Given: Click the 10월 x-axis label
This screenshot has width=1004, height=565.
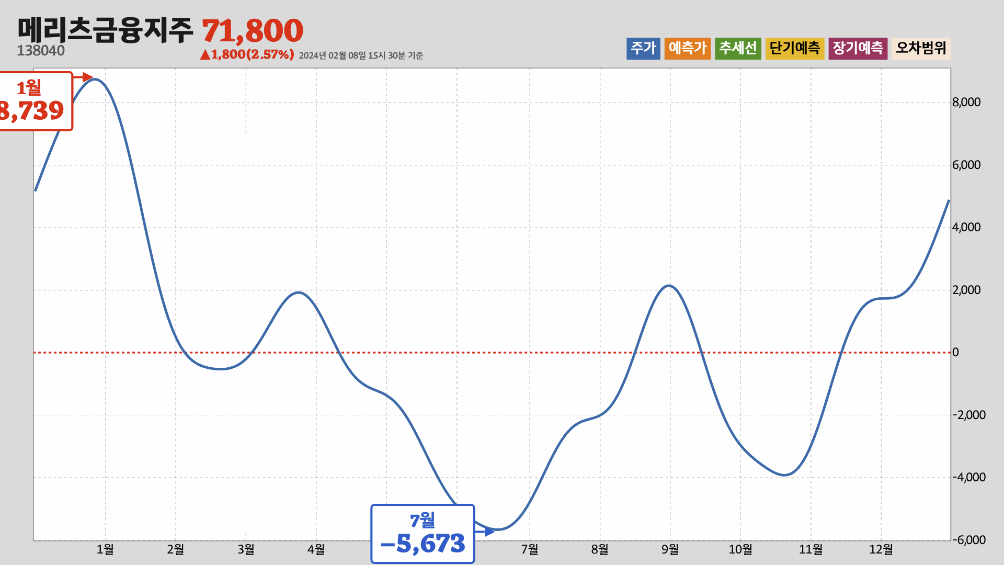Looking at the screenshot, I should coord(740,549).
